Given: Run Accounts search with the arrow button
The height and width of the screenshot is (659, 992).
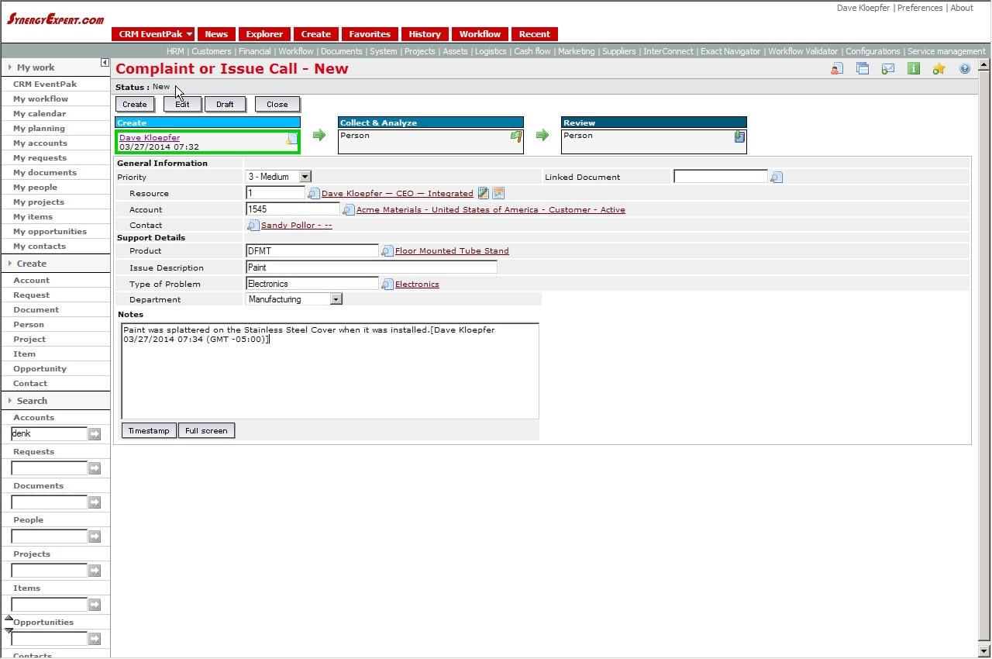Looking at the screenshot, I should [95, 434].
